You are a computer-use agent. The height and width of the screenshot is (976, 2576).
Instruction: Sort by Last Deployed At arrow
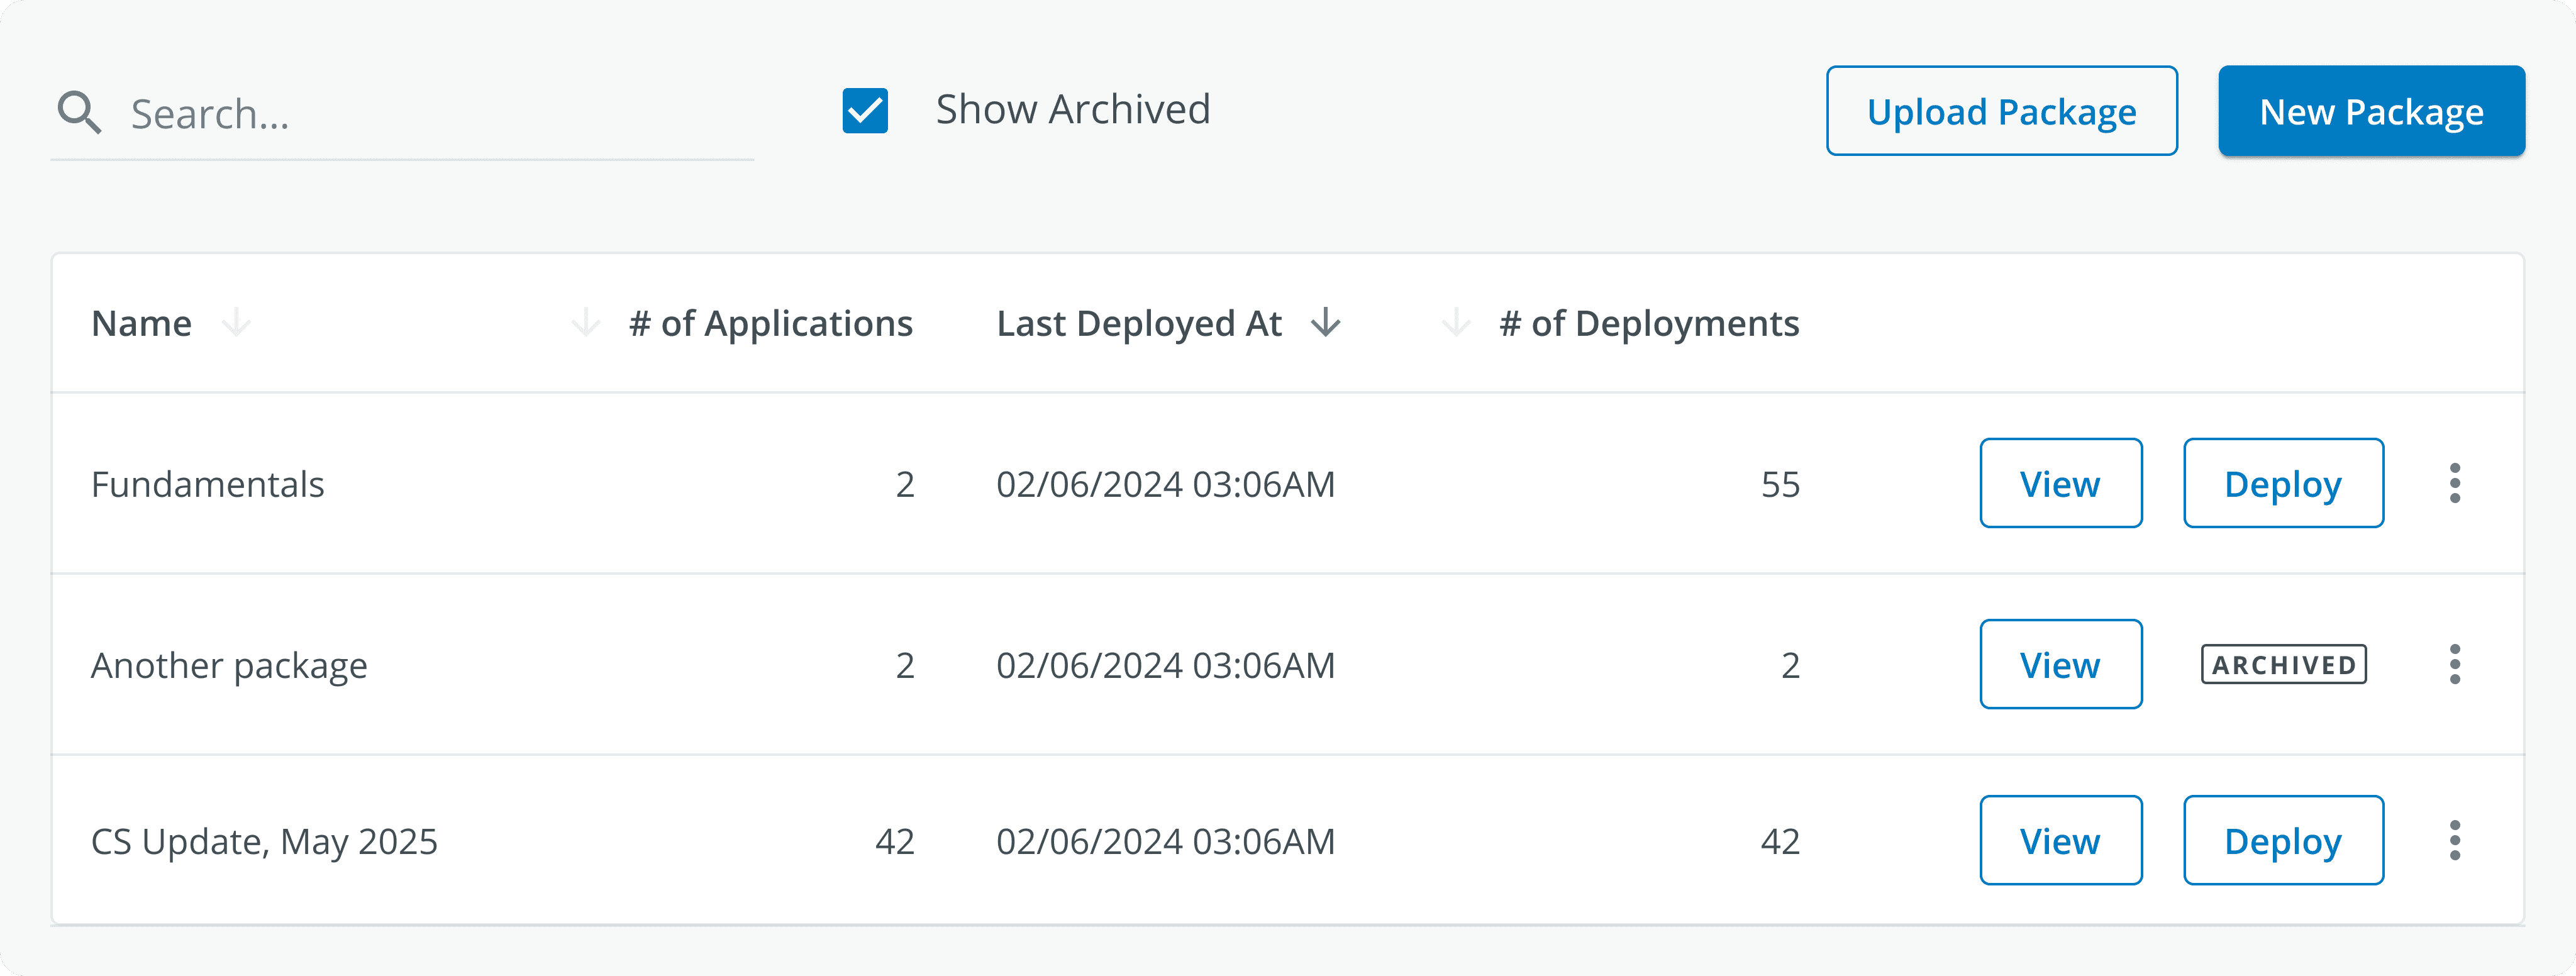tap(1326, 323)
